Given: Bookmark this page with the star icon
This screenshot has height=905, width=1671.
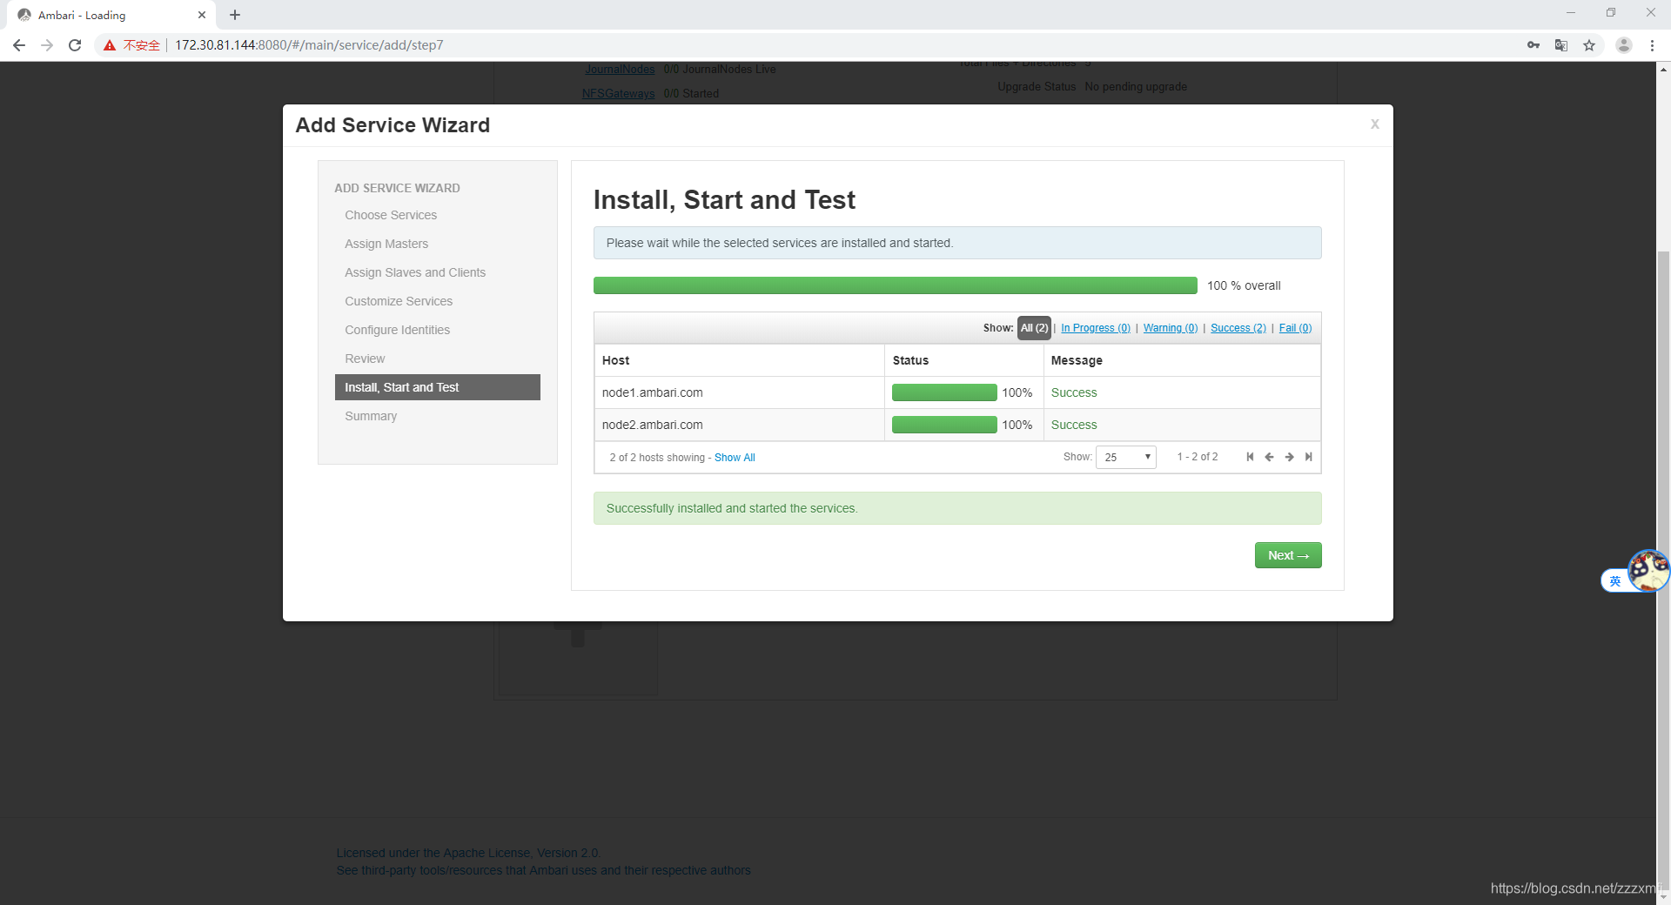Looking at the screenshot, I should [1589, 45].
